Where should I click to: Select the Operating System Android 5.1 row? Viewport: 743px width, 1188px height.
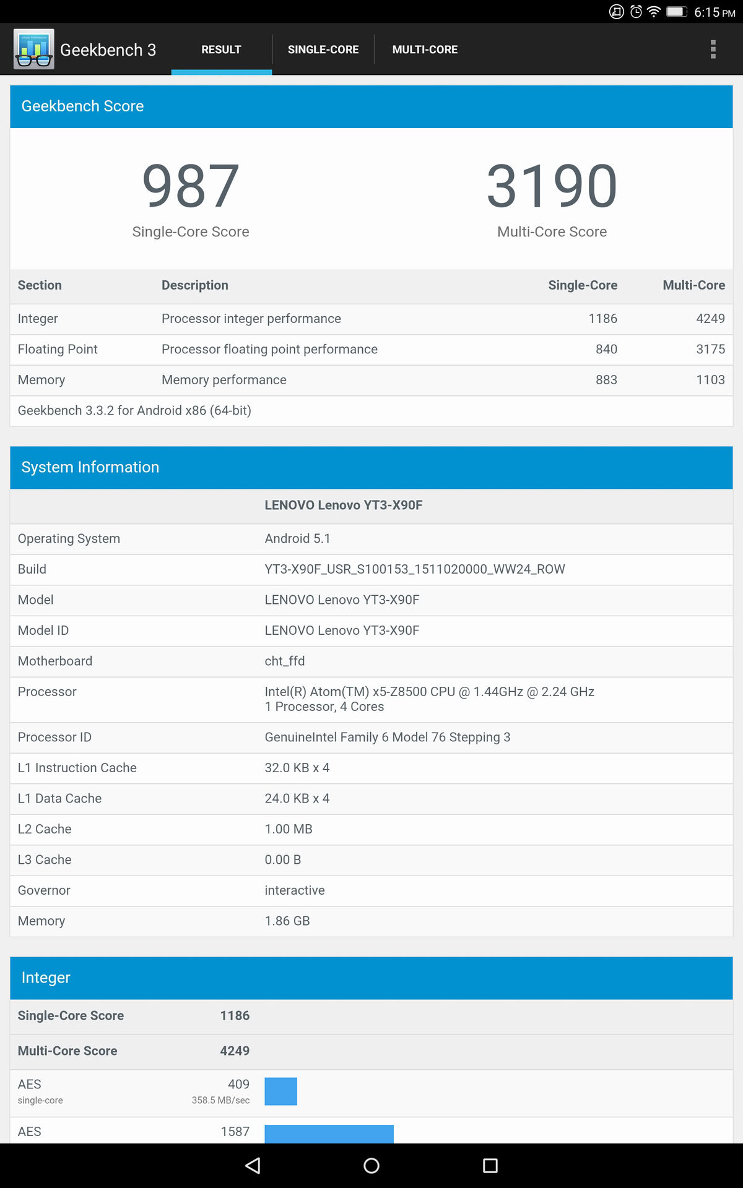click(x=371, y=539)
